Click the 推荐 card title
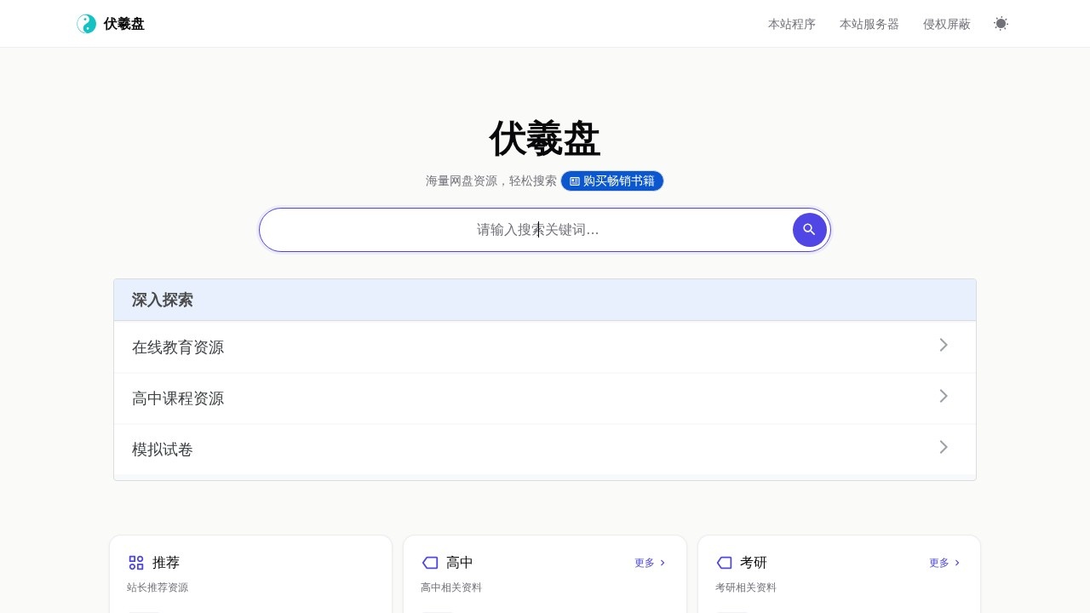The width and height of the screenshot is (1090, 613). 166,563
